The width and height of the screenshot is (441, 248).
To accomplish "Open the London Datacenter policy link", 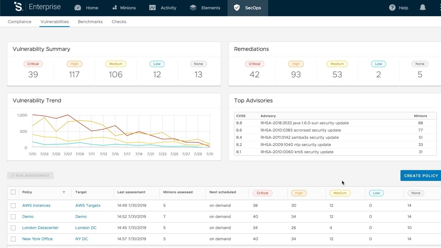I will (x=40, y=228).
